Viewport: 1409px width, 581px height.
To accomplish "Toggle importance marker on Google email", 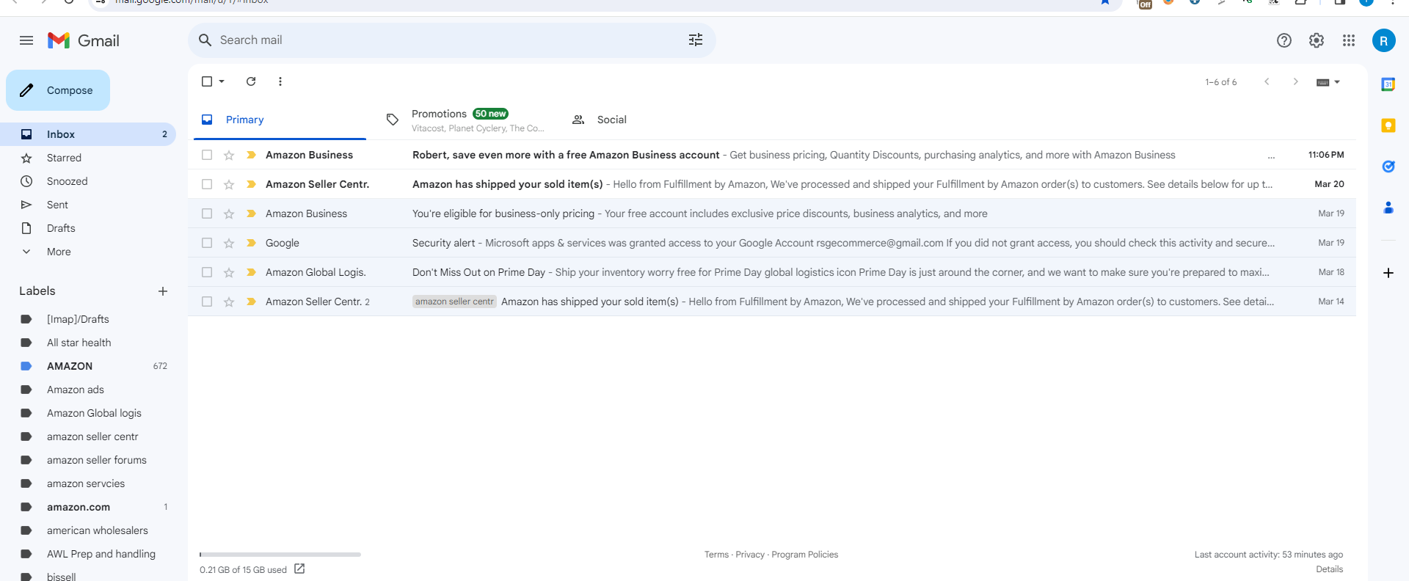I will (251, 243).
